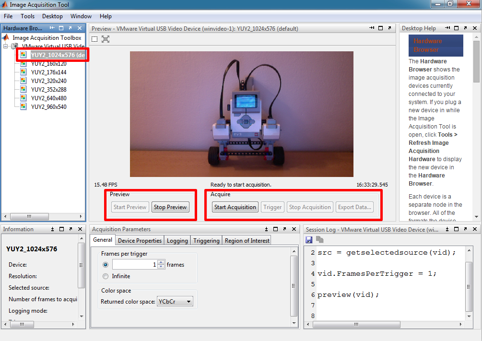Undock the Session Log panel
This screenshot has width=482, height=341.
pos(465,229)
